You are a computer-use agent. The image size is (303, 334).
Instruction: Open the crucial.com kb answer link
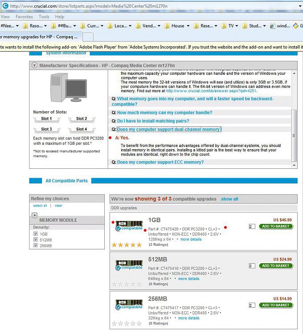click(211, 91)
